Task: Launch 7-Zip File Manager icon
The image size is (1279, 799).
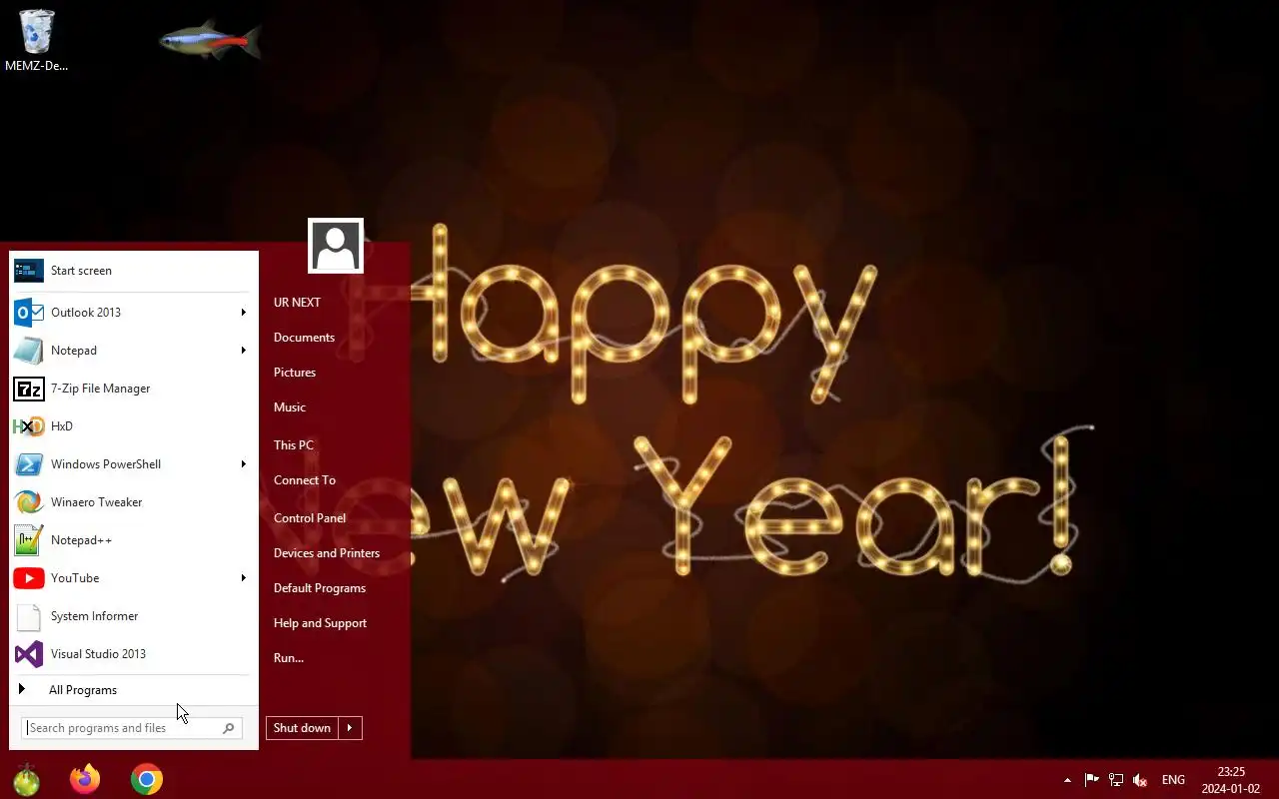Action: (29, 389)
